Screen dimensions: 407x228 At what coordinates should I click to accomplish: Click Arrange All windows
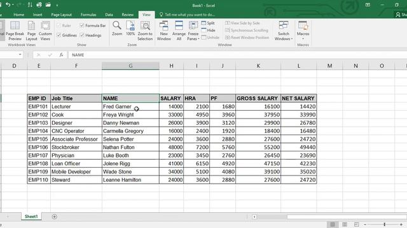(x=179, y=31)
